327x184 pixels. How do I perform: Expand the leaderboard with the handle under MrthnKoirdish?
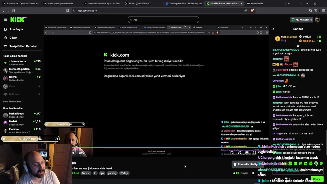[298, 46]
